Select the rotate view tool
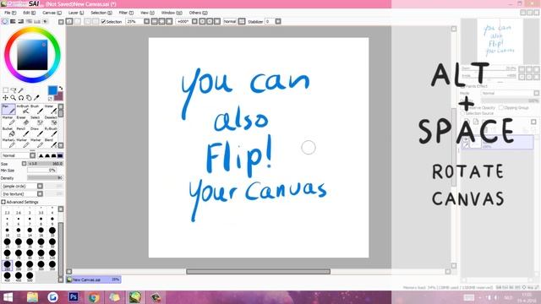The image size is (541, 304). coord(21,98)
